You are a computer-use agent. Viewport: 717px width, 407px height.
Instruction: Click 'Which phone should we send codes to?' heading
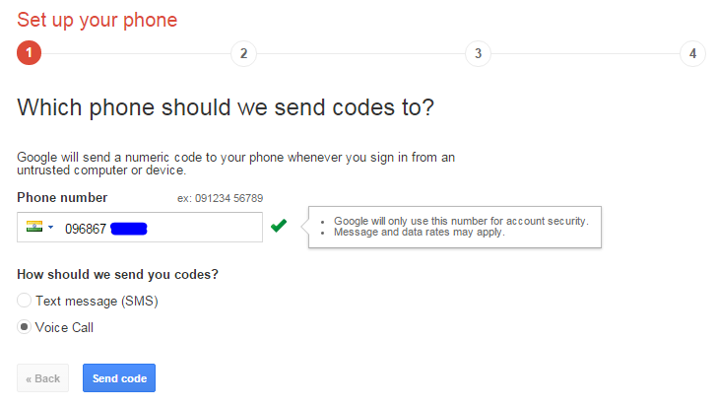click(226, 107)
